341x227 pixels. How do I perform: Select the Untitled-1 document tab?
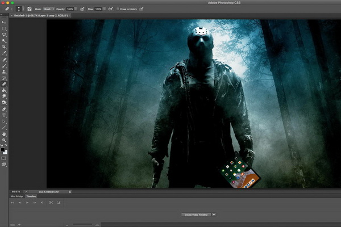coord(41,16)
